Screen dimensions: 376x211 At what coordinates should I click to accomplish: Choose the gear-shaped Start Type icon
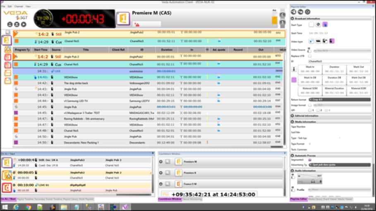(x=318, y=25)
